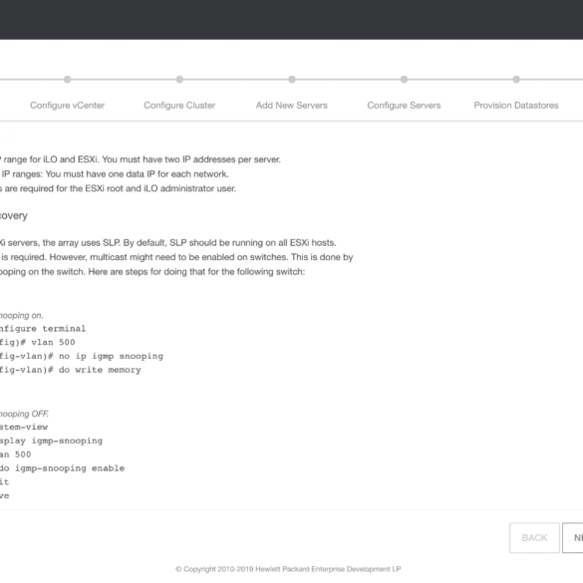
Task: Select the Provision Datastores step label
Action: click(516, 106)
